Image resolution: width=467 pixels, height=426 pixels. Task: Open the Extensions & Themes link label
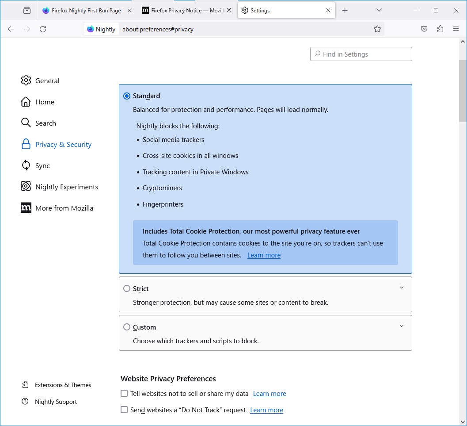pyautogui.click(x=63, y=385)
